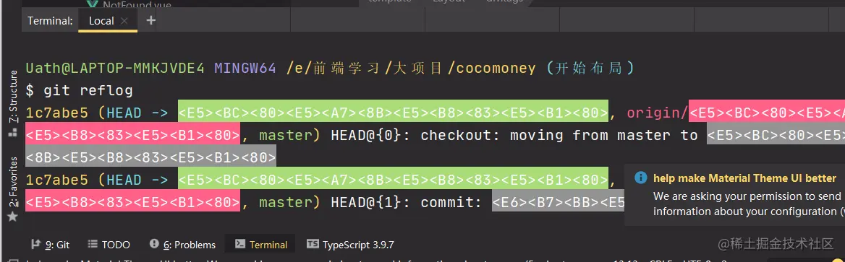Image resolution: width=845 pixels, height=262 pixels.
Task: Click the TODO list icon
Action: click(x=93, y=244)
